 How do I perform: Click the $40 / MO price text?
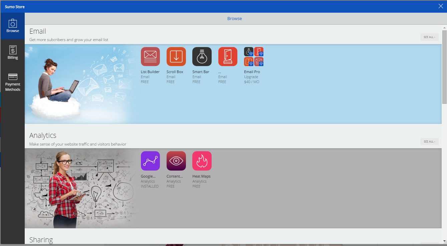(x=252, y=82)
